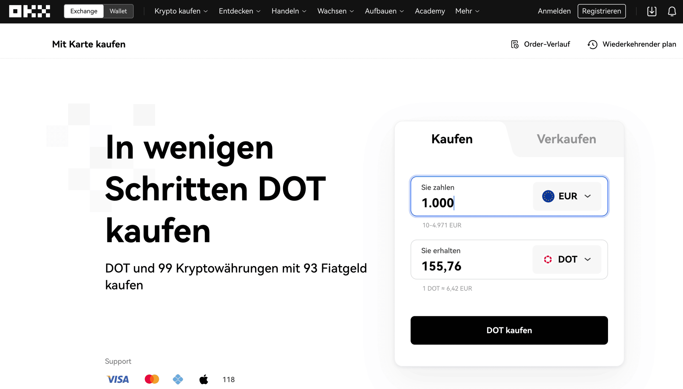Select the Kaufen tab
The height and width of the screenshot is (389, 683).
point(452,139)
